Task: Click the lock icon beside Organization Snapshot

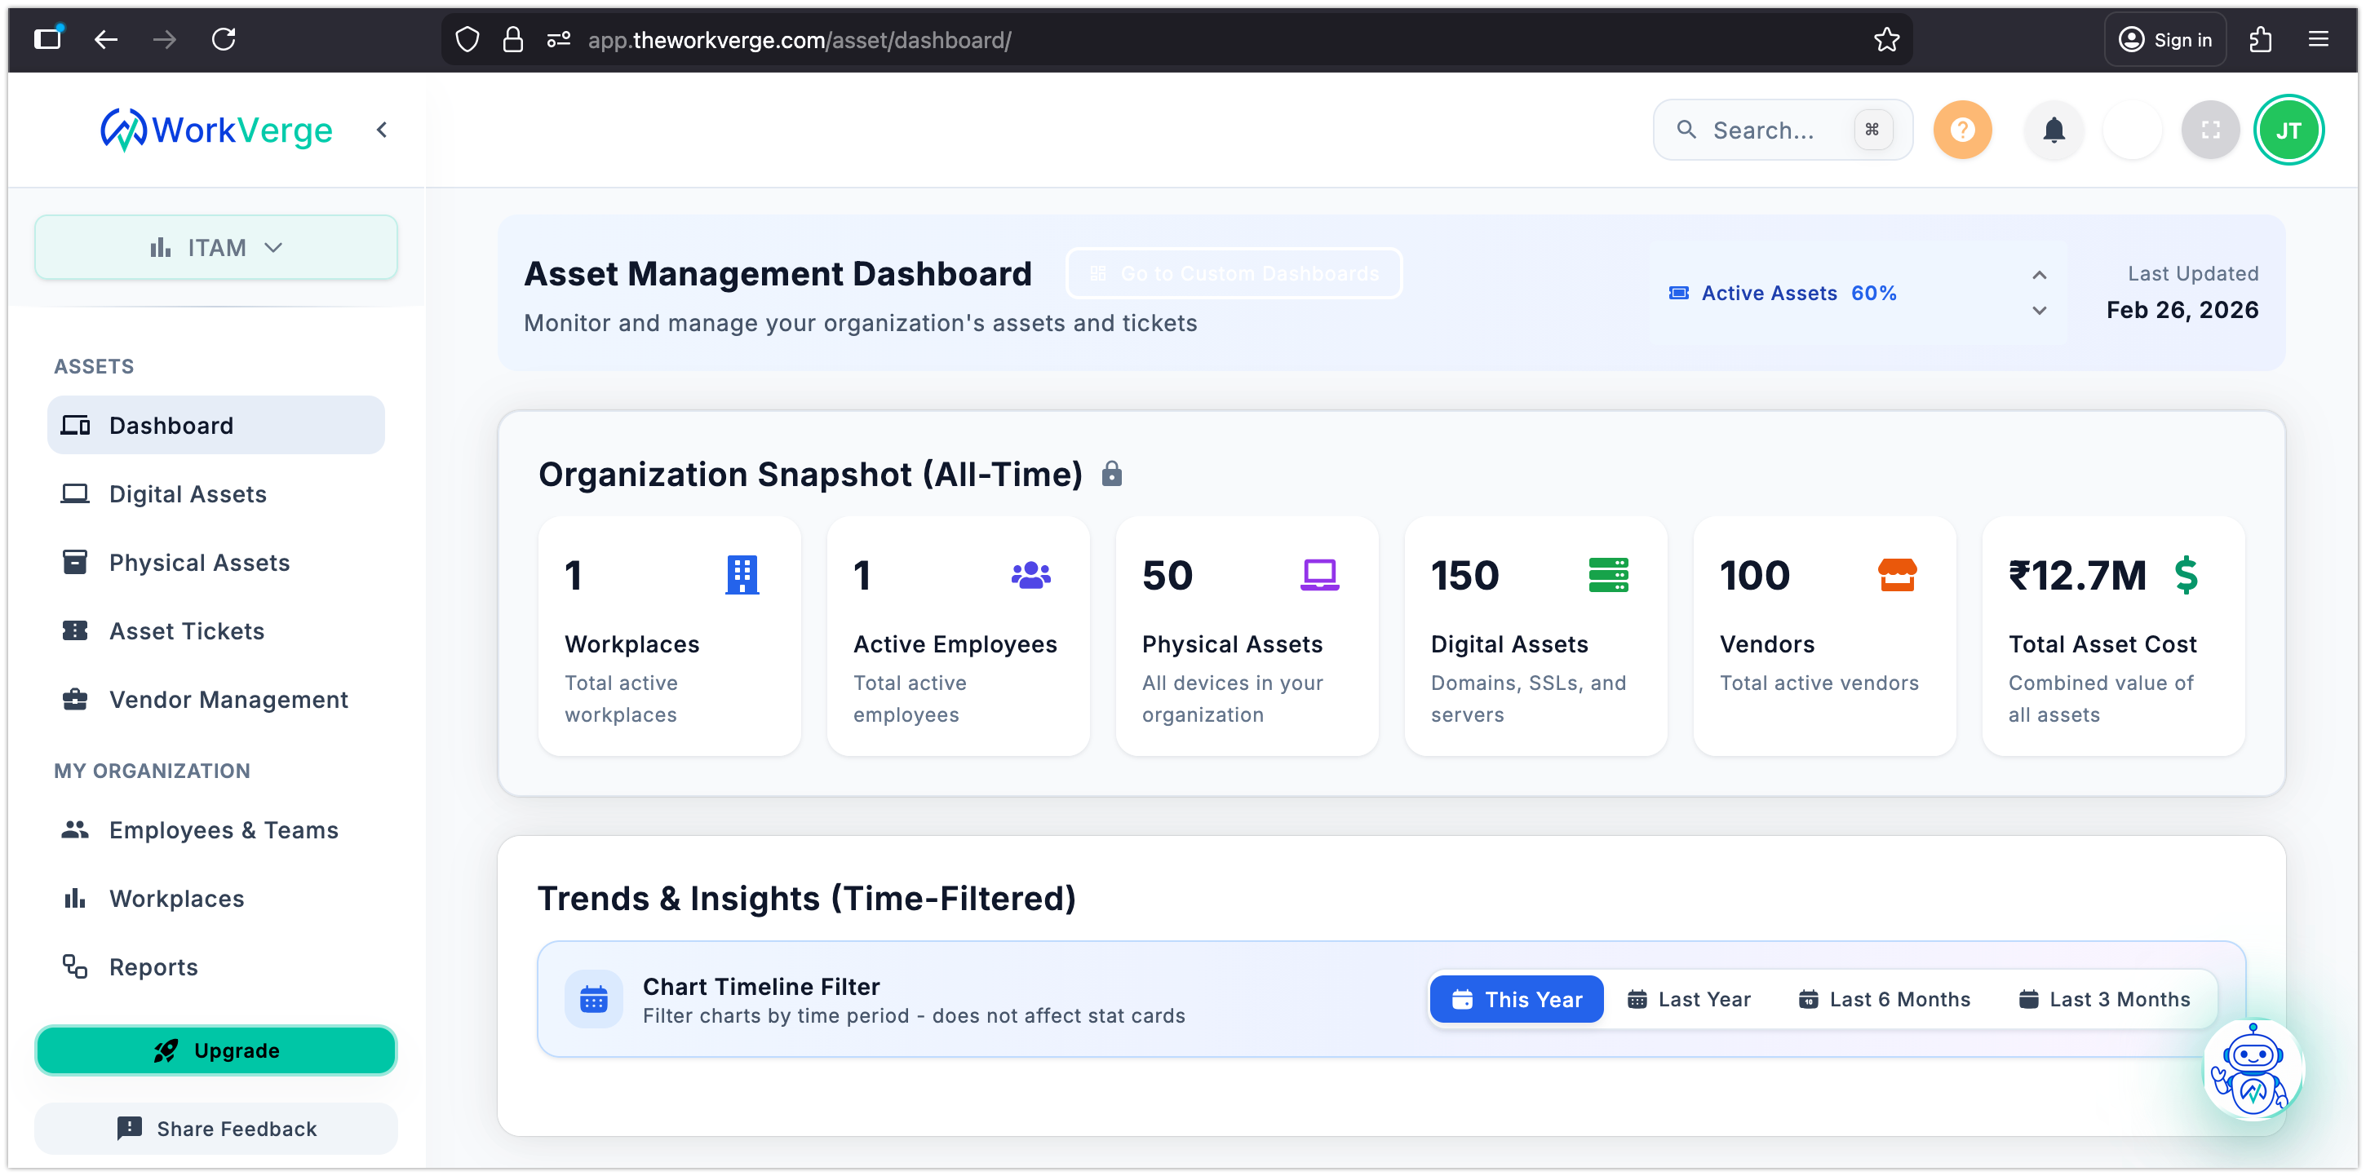Action: [1111, 474]
